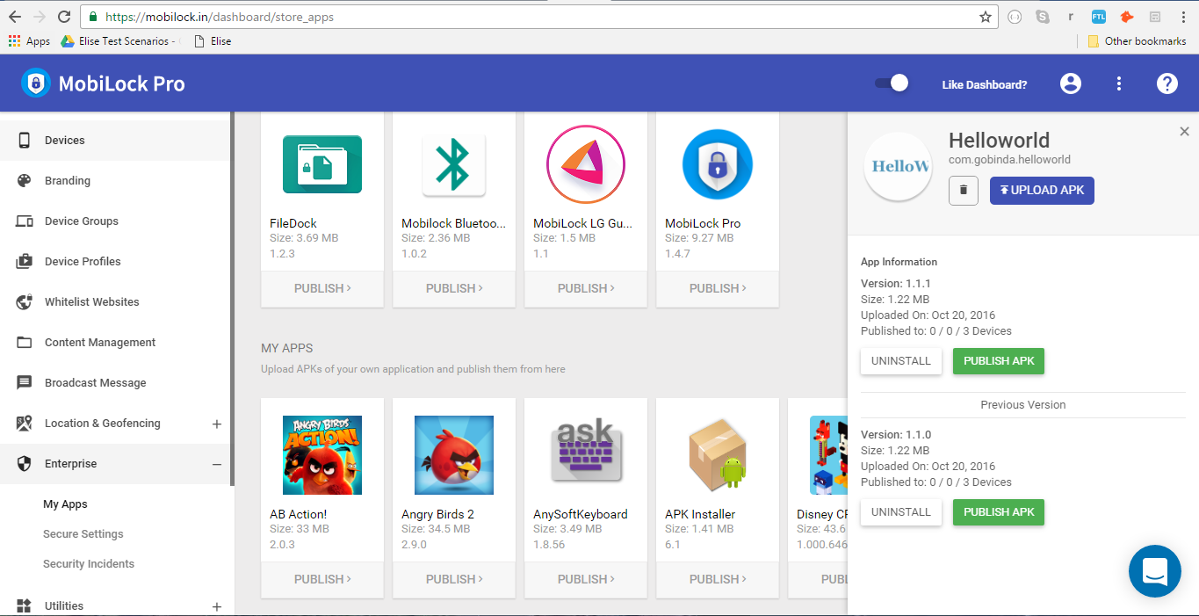Publish the MobiLock Pro app
This screenshot has width=1199, height=616.
(718, 288)
